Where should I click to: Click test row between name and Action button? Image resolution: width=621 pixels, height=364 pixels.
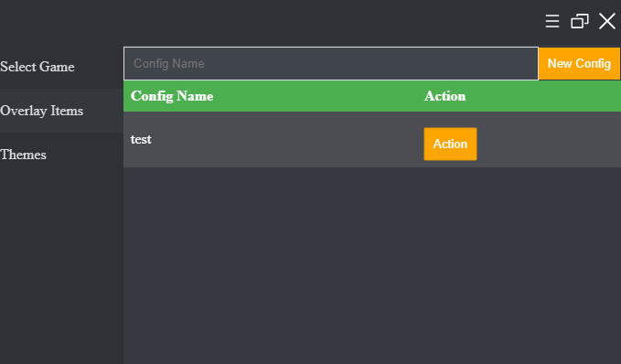(x=287, y=139)
